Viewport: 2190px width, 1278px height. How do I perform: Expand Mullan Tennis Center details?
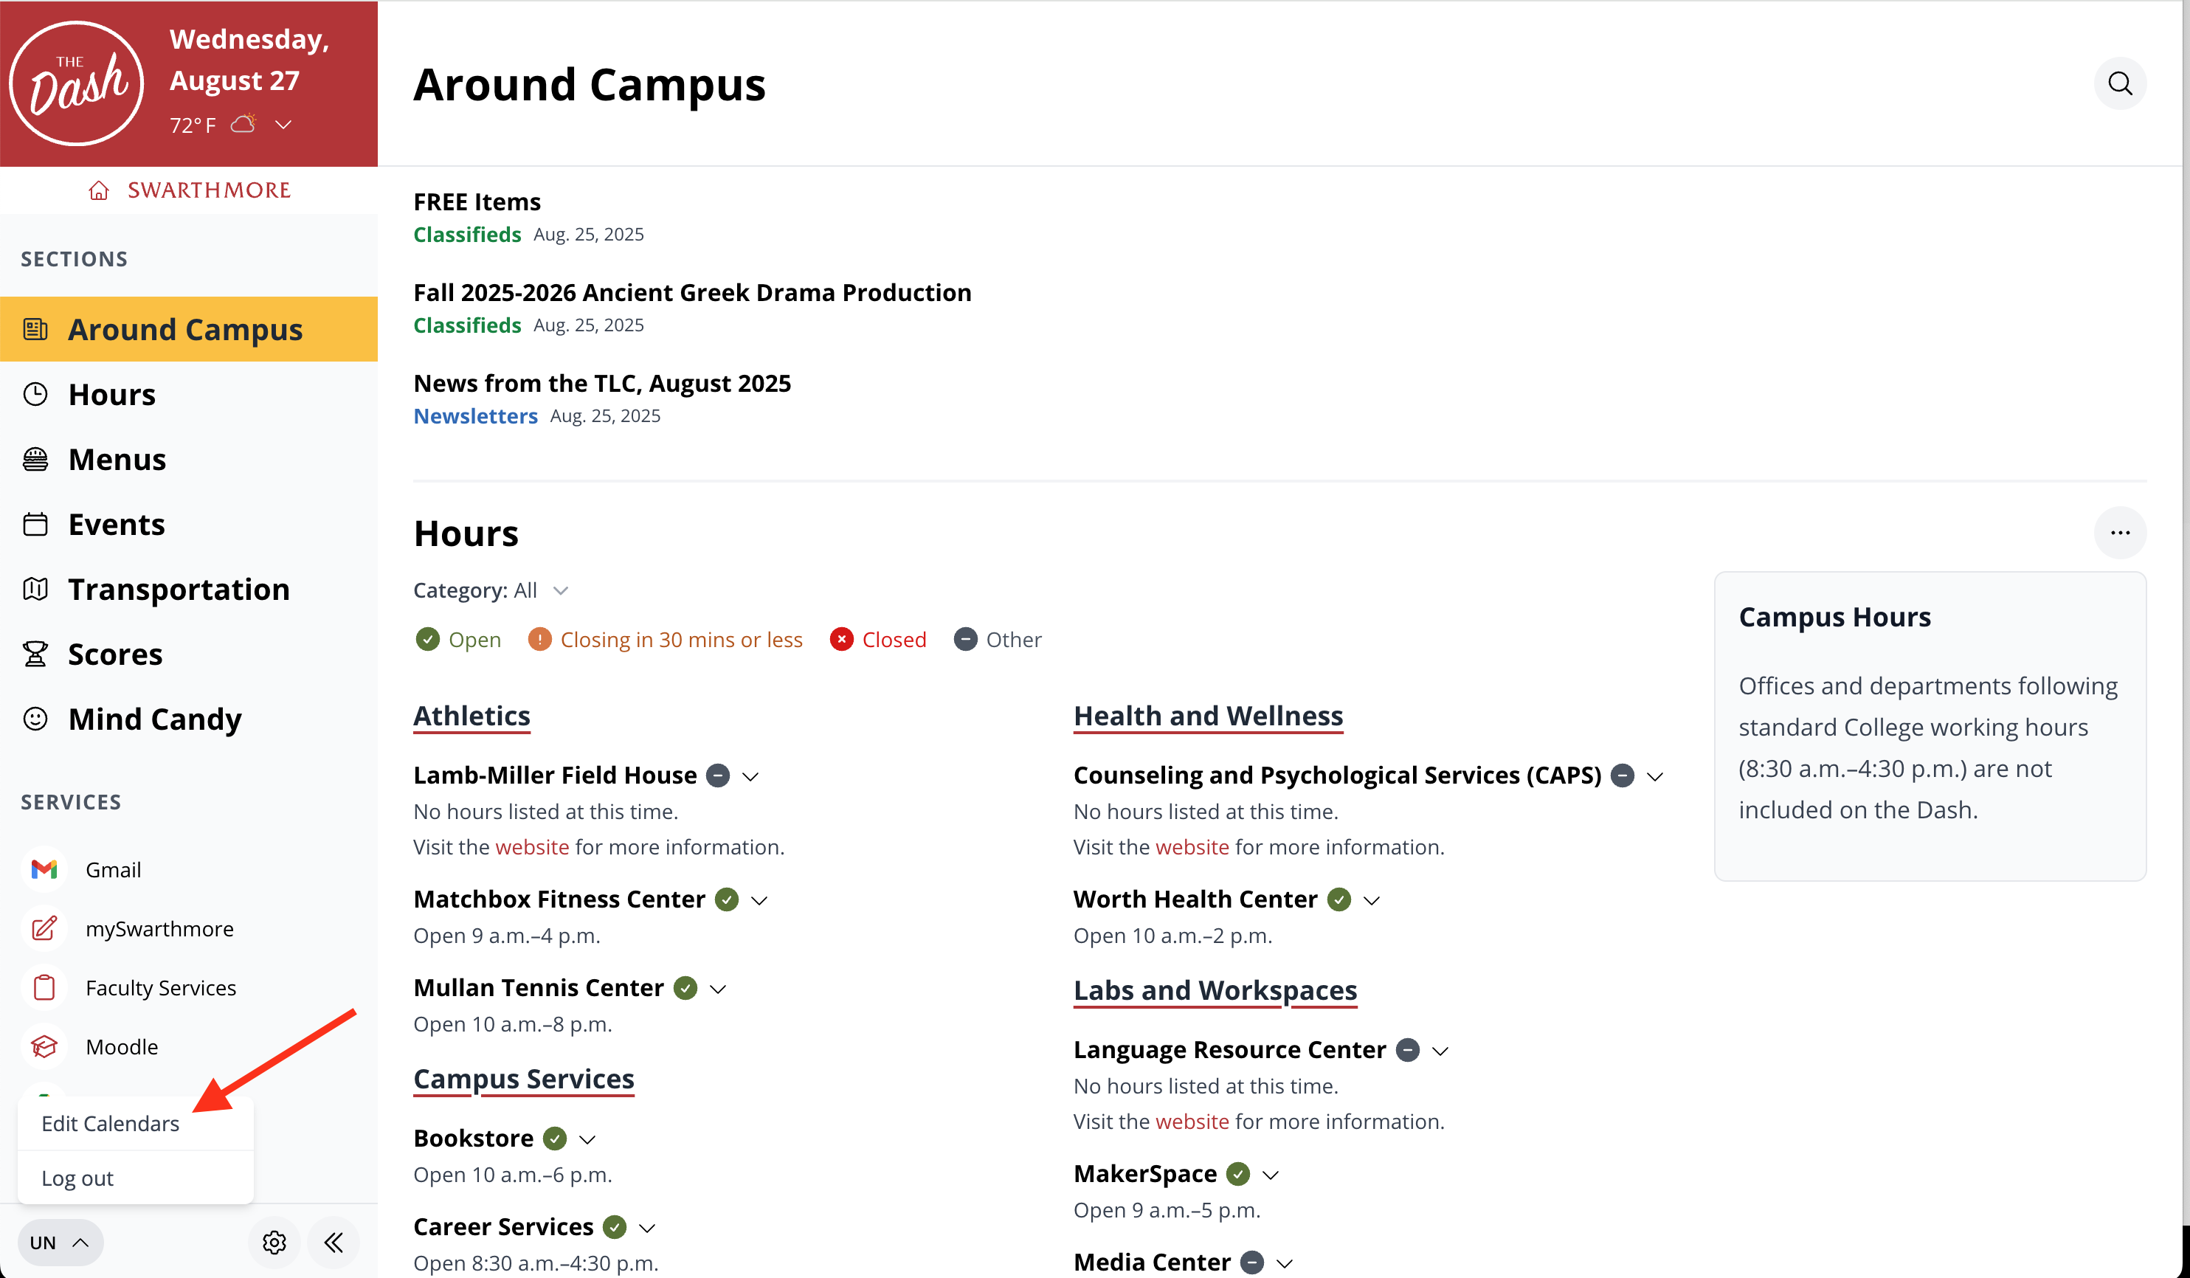point(718,989)
